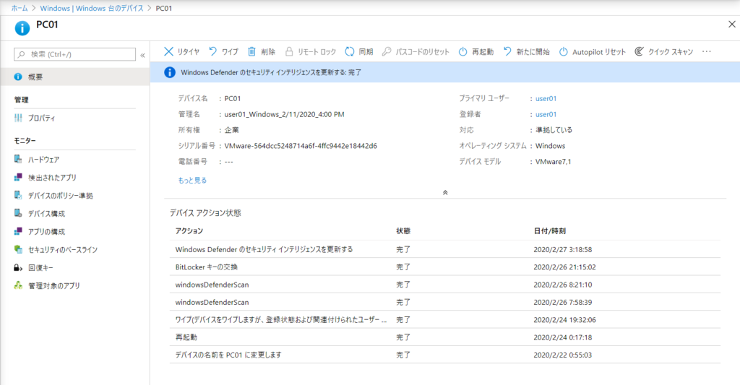Open the 検出されたアプリ menu label
This screenshot has width=740, height=385.
click(52, 178)
